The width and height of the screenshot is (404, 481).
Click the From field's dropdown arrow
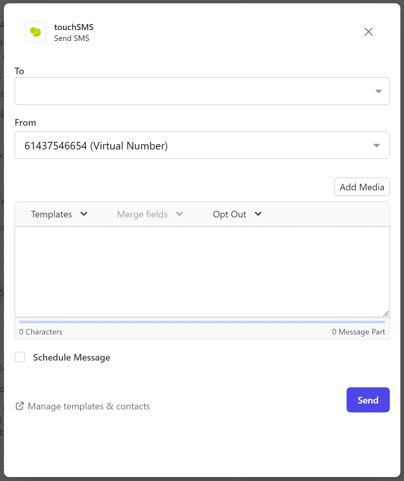376,145
